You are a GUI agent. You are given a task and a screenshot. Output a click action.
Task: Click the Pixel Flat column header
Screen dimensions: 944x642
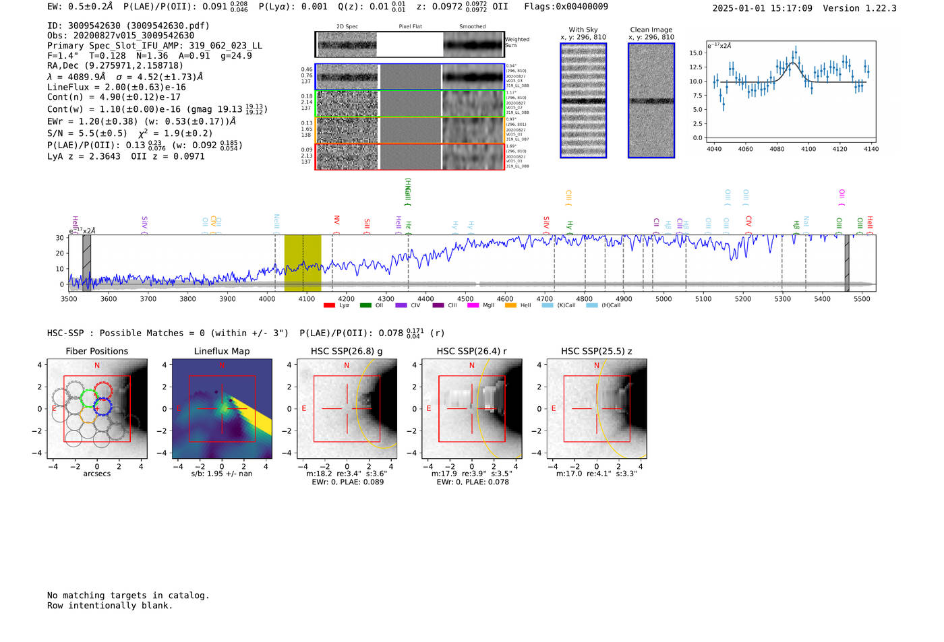pyautogui.click(x=410, y=27)
